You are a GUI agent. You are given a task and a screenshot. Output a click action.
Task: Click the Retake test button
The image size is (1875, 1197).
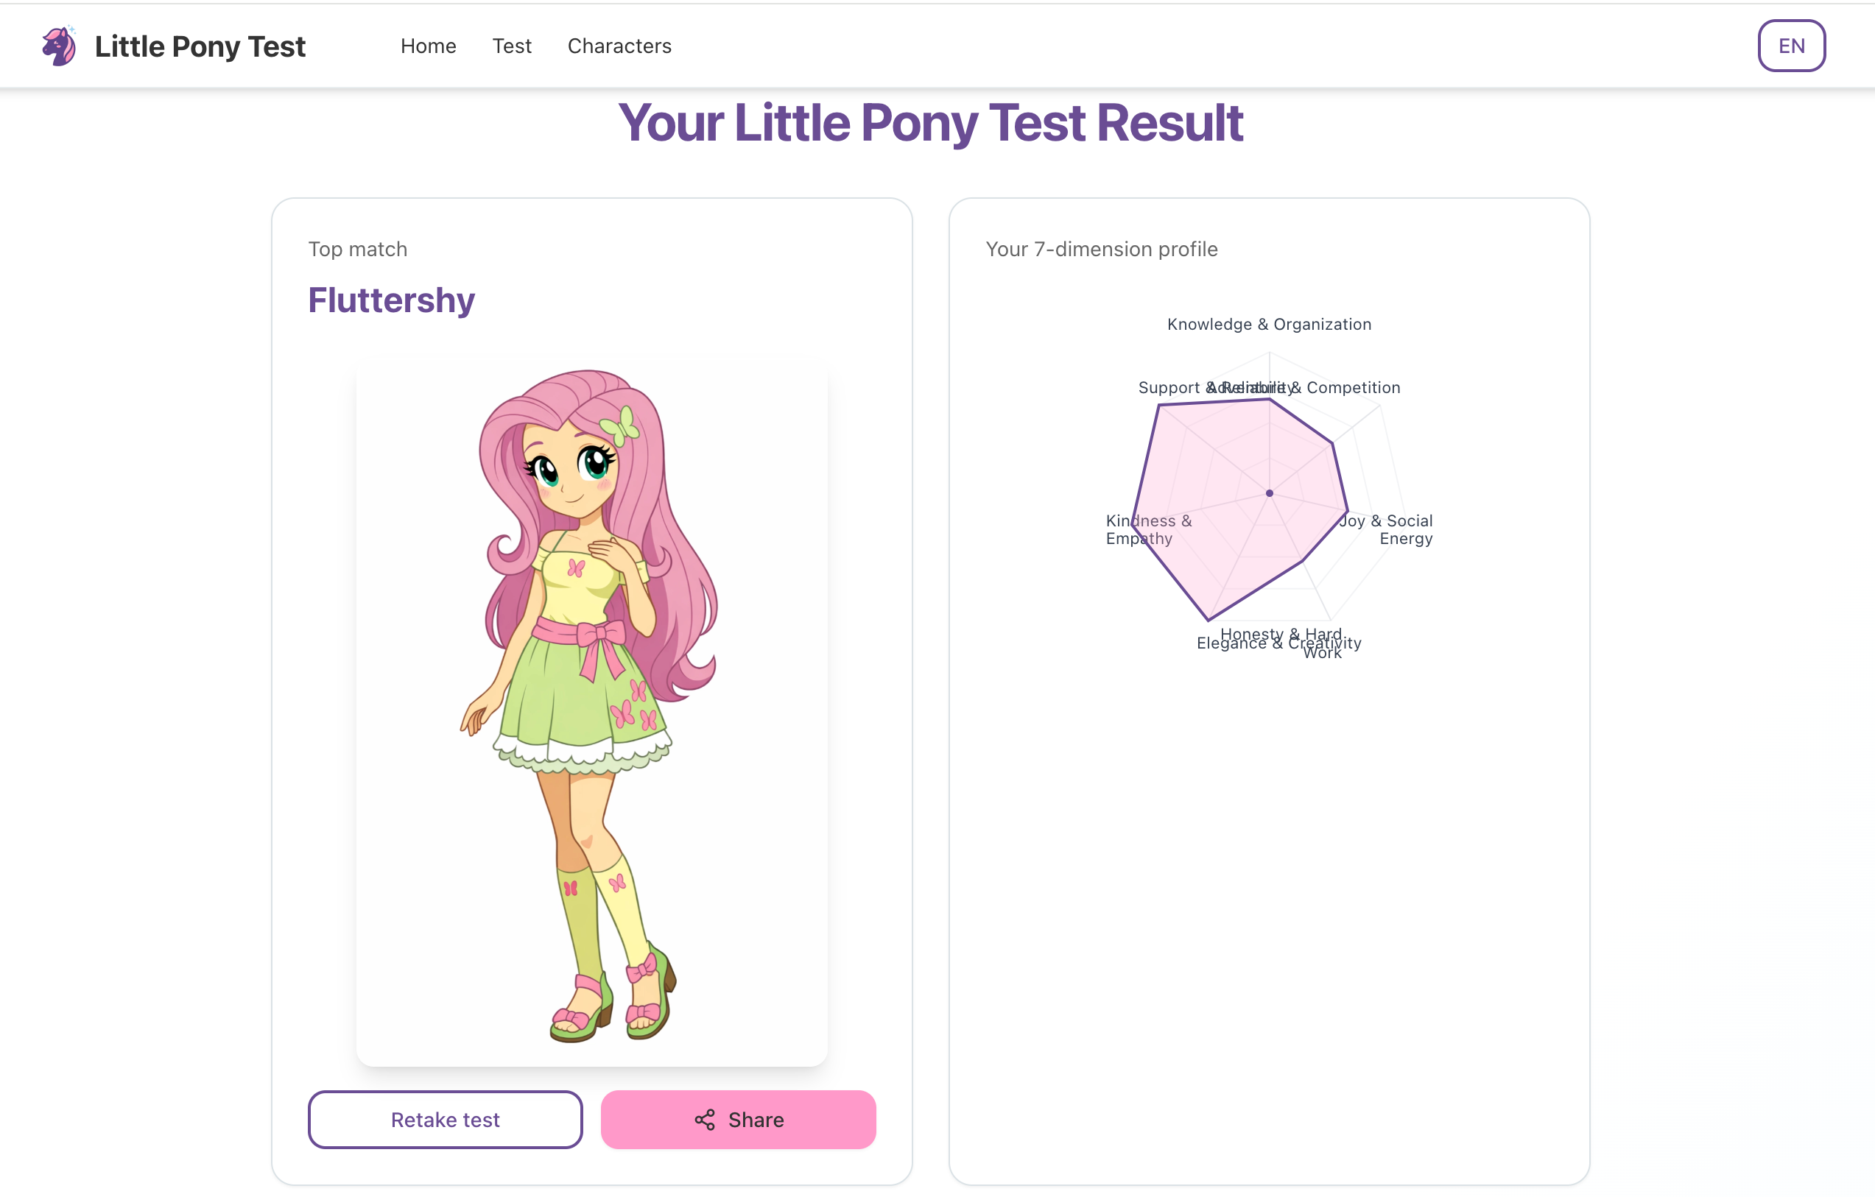click(x=445, y=1120)
